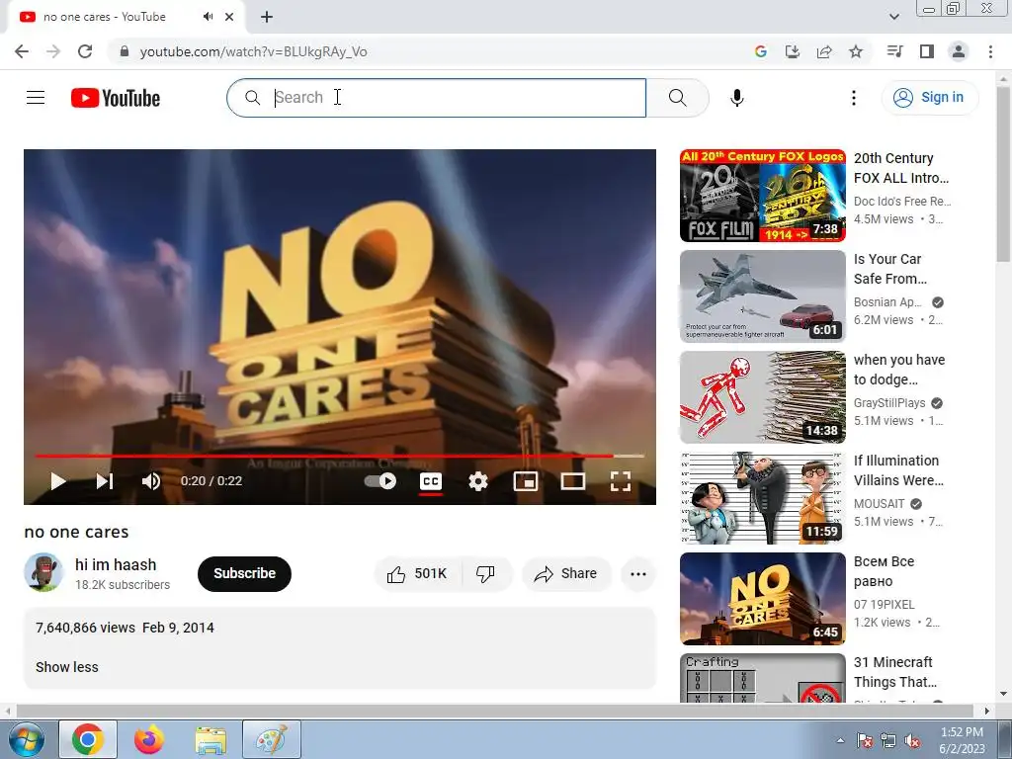Open player settings gear
This screenshot has width=1012, height=759.
pyautogui.click(x=478, y=481)
